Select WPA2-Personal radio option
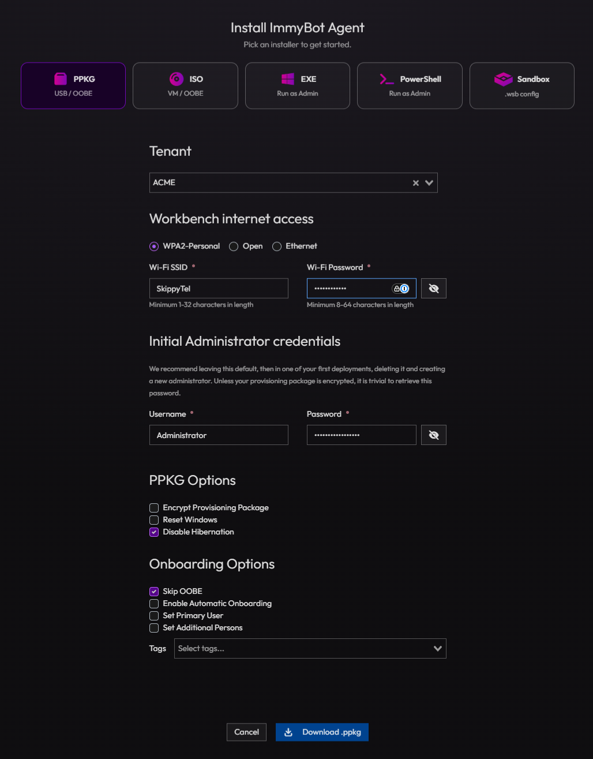This screenshot has width=593, height=759. pos(154,246)
